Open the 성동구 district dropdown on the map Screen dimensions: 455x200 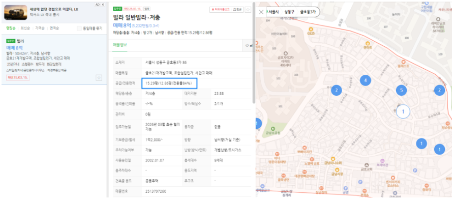tap(289, 12)
